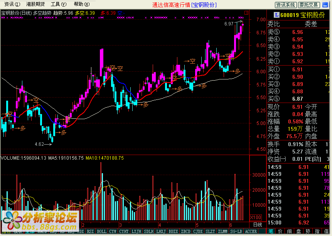
Task: Open the 工具(V) menu
Action: tap(59, 4)
